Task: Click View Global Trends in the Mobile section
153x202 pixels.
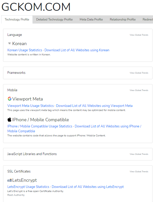Action: pos(139,90)
